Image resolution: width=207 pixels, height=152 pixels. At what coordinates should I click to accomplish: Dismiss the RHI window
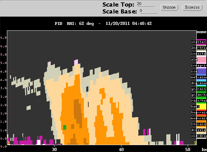point(192,7)
